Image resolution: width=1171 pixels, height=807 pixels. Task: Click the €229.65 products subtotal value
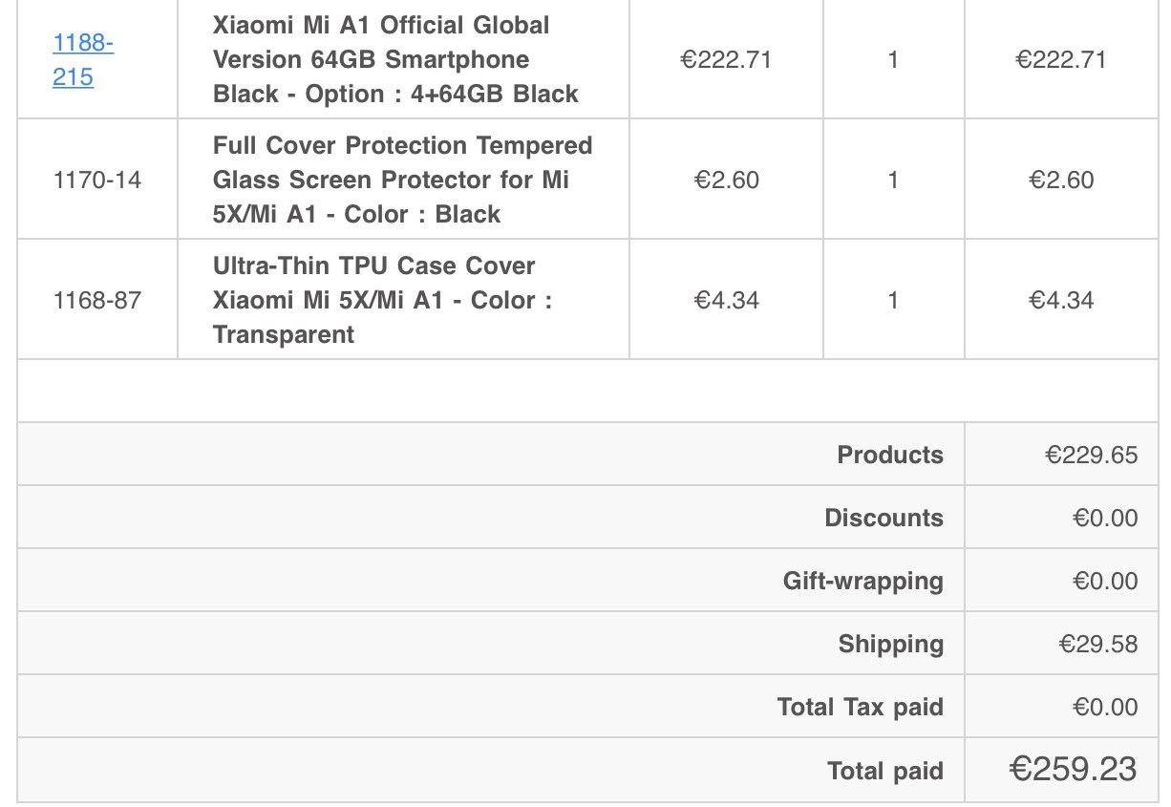pyautogui.click(x=1092, y=455)
